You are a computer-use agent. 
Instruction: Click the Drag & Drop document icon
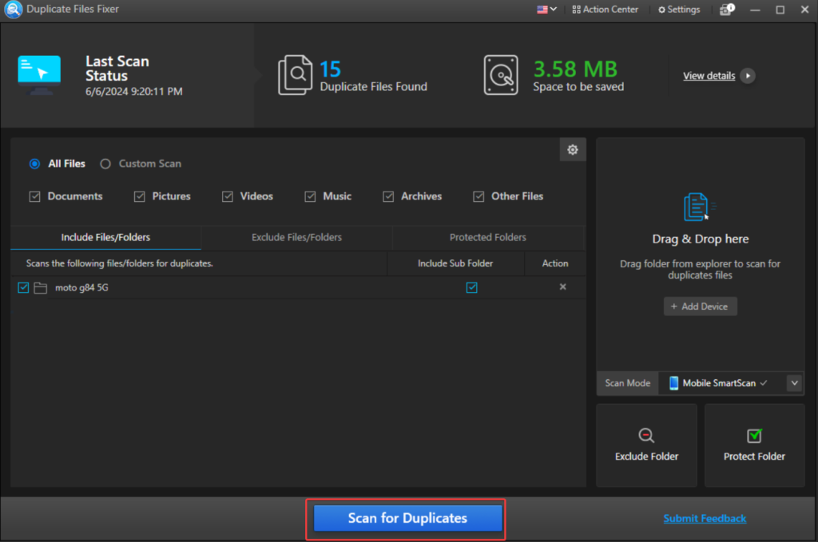[x=697, y=207]
